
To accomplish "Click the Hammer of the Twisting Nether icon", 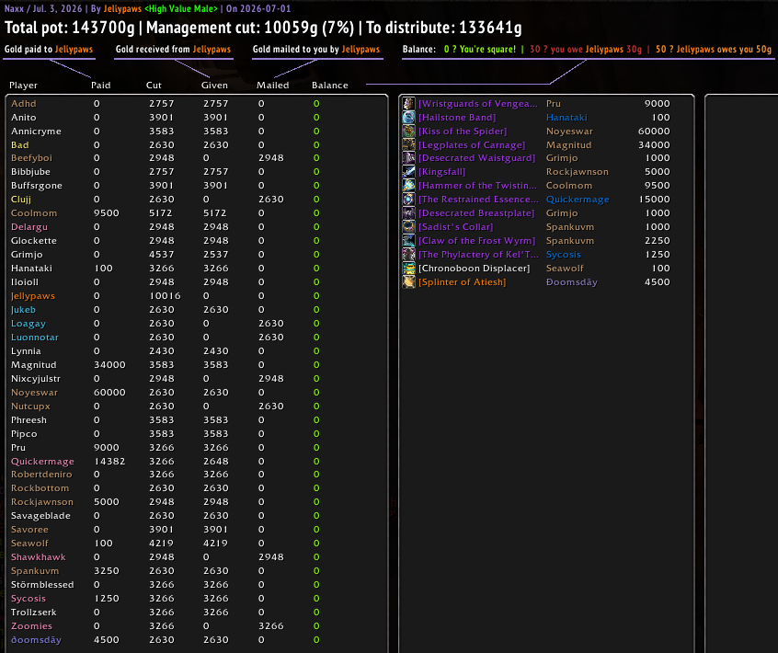I will [408, 186].
